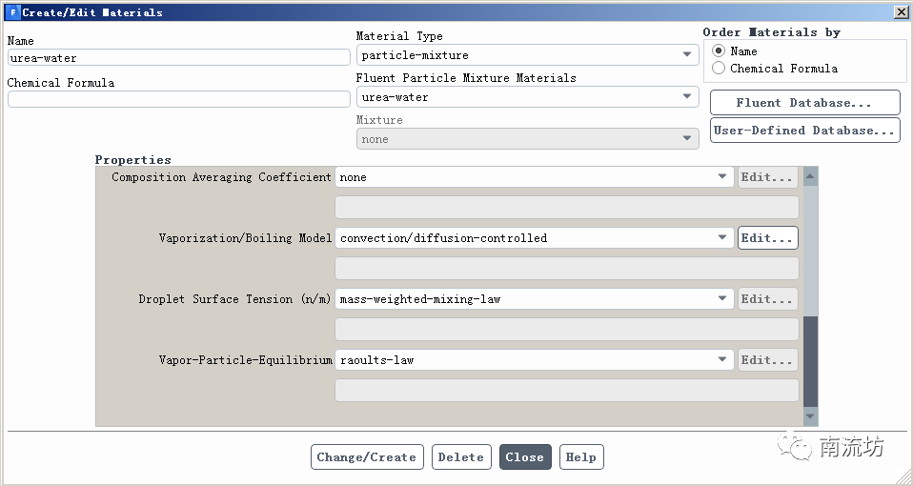Screen dimensions: 913x486
Task: Expand Vapor-Particle-Equilibrium dropdown
Action: click(x=534, y=360)
